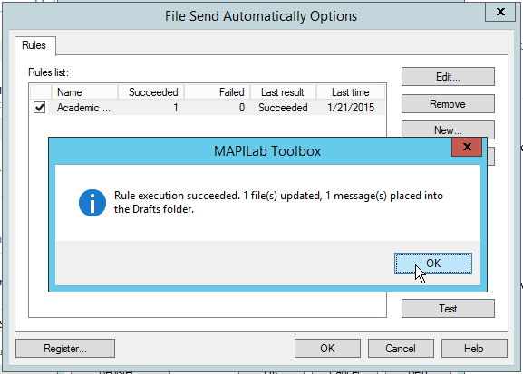Sort by the Succeeded column header

click(150, 92)
